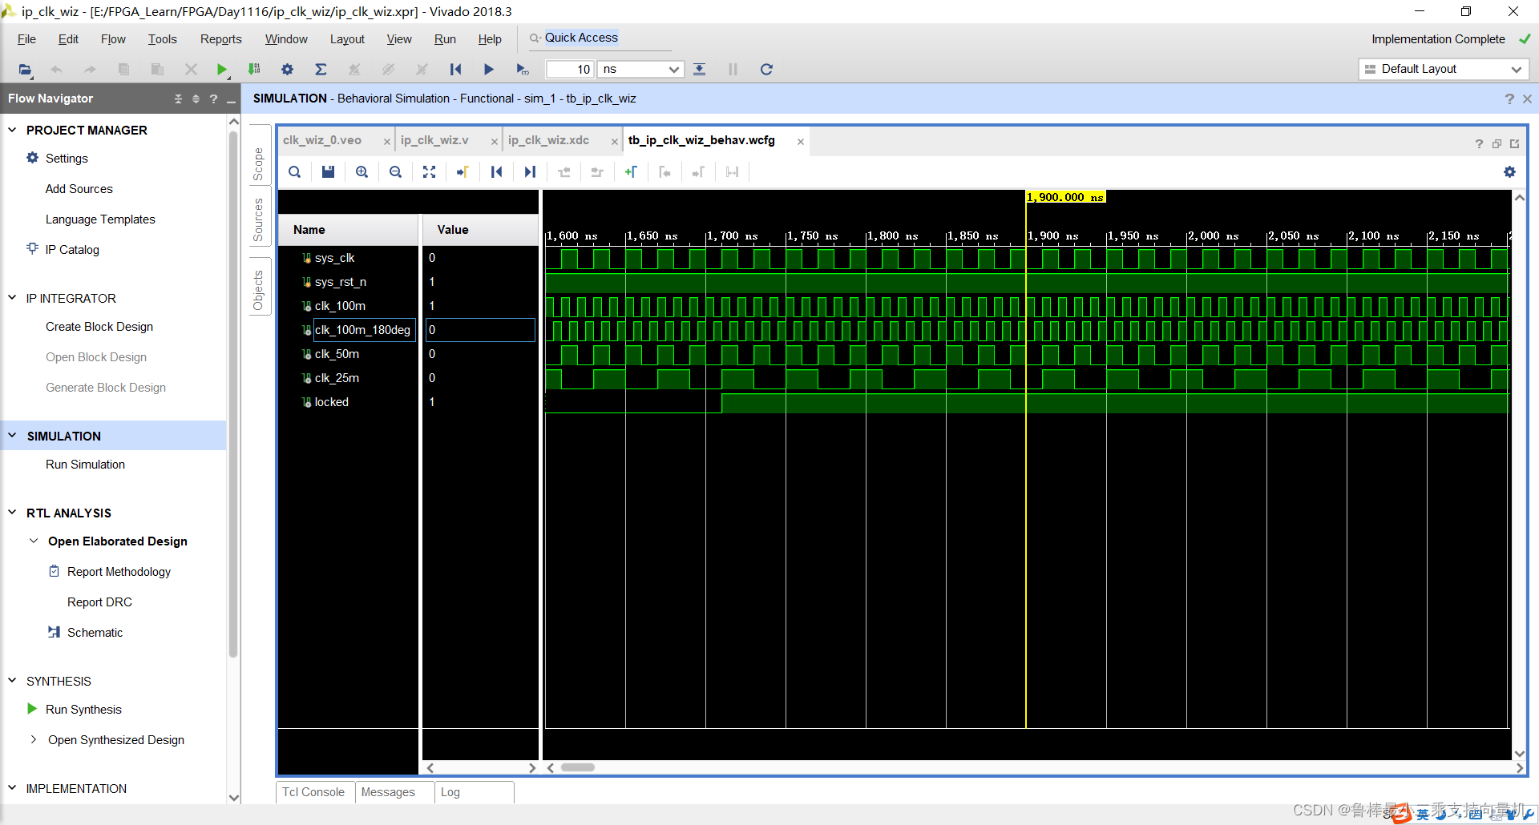Open help for the waveform window
The image size is (1539, 825).
pos(1479,144)
